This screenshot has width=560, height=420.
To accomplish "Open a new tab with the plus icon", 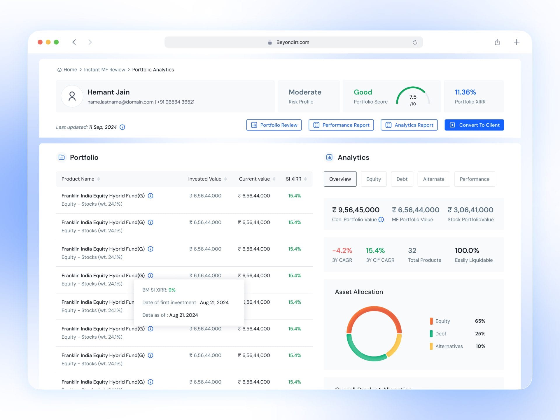I will [x=517, y=42].
